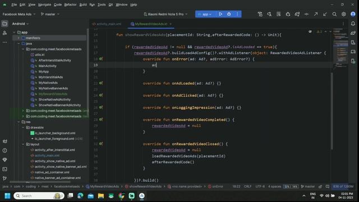Viewport: 359px width, 202px height.
Task: Close the MyRewardVideoAds.kt tab
Action: [x=171, y=24]
